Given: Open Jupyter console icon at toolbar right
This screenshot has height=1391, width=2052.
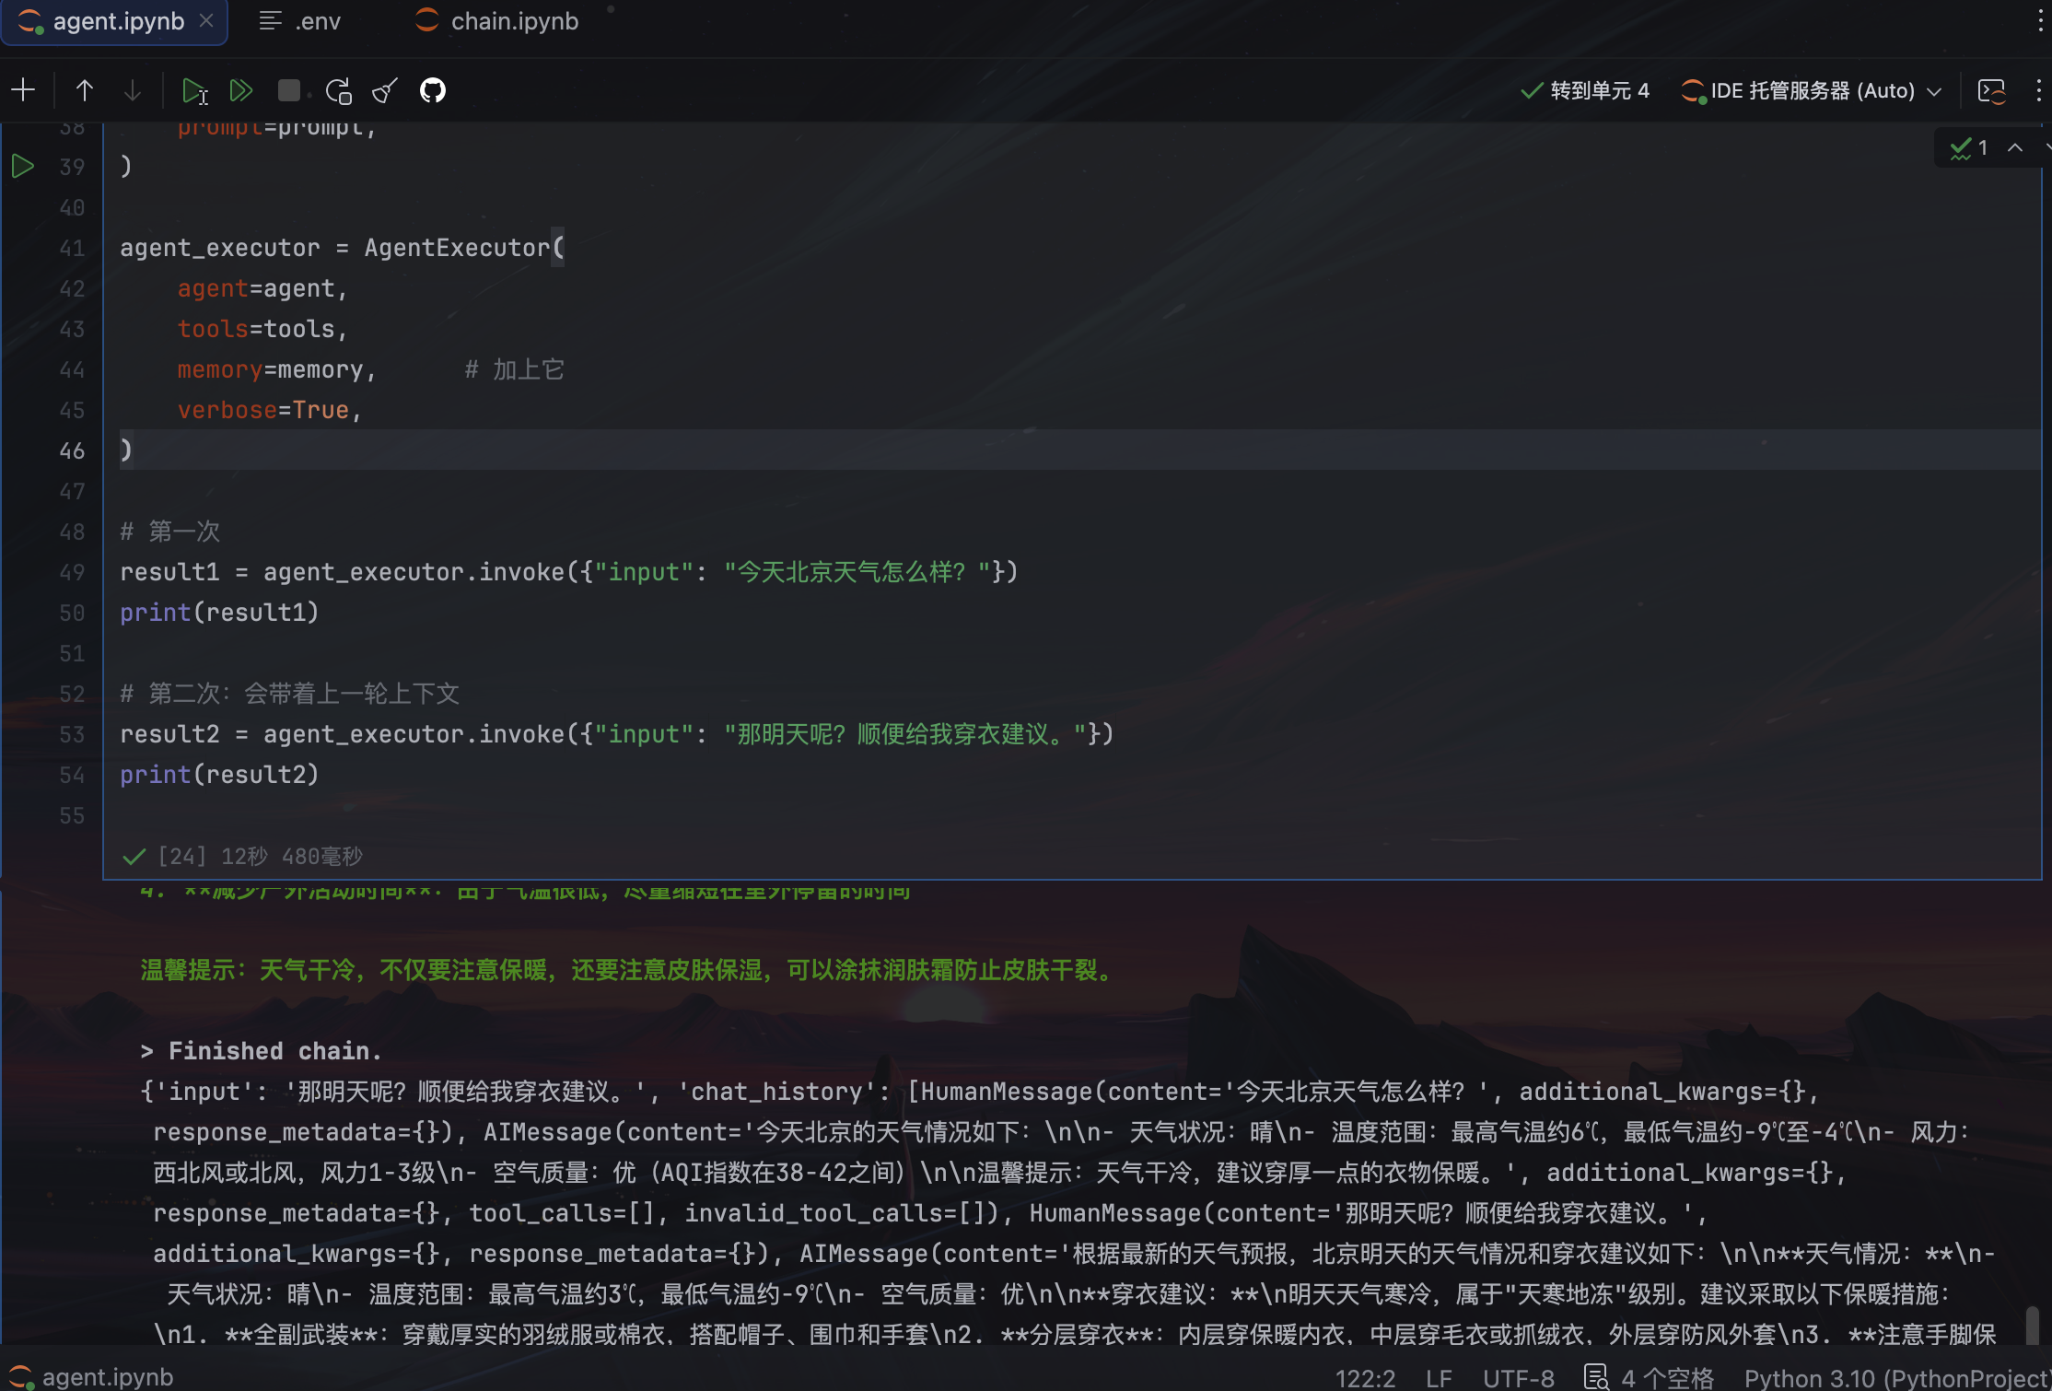Looking at the screenshot, I should click(x=1992, y=90).
